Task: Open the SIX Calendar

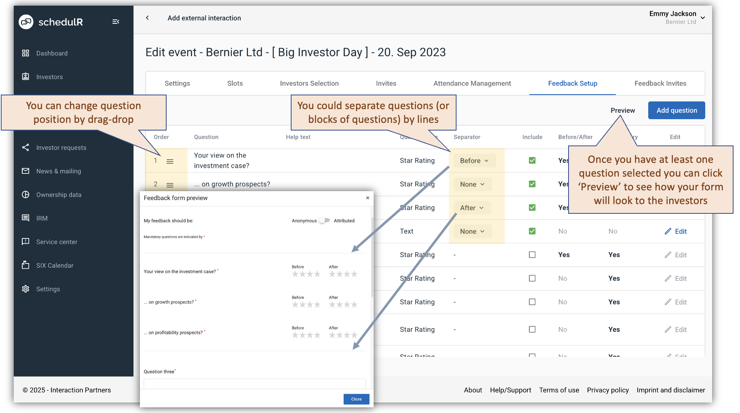Action: (55, 265)
